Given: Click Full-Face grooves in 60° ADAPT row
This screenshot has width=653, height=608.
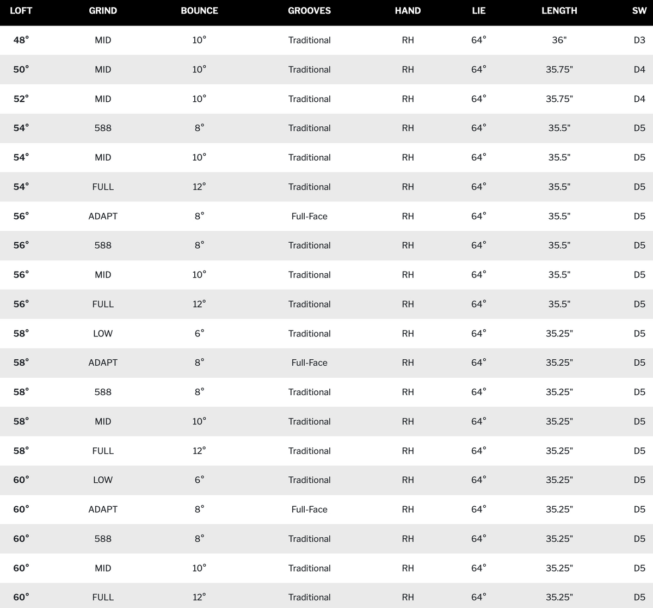Looking at the screenshot, I should [309, 509].
